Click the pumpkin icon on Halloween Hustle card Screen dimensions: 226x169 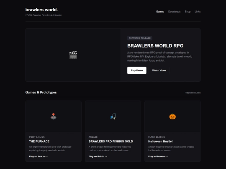(x=172, y=116)
